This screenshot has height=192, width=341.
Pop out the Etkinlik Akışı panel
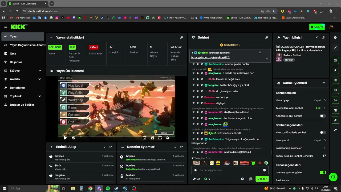[x=111, y=147]
